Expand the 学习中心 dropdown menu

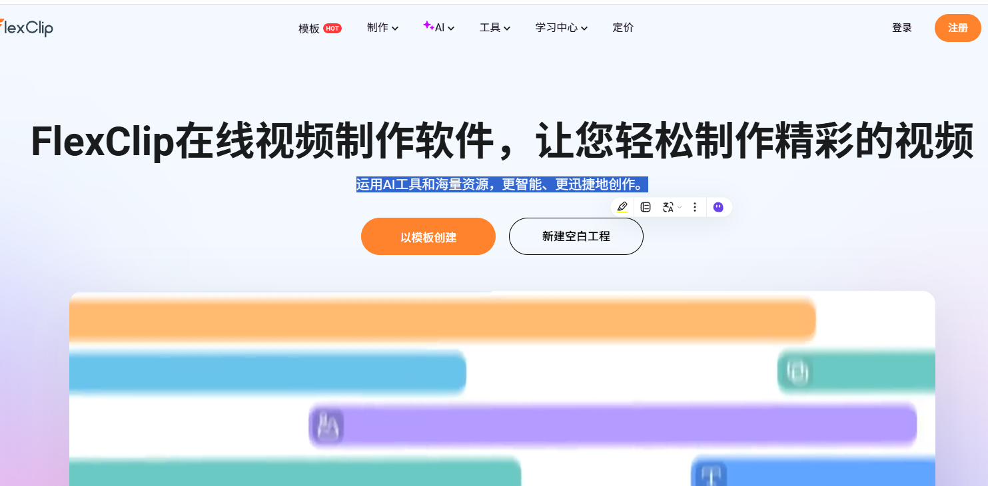[x=561, y=28]
